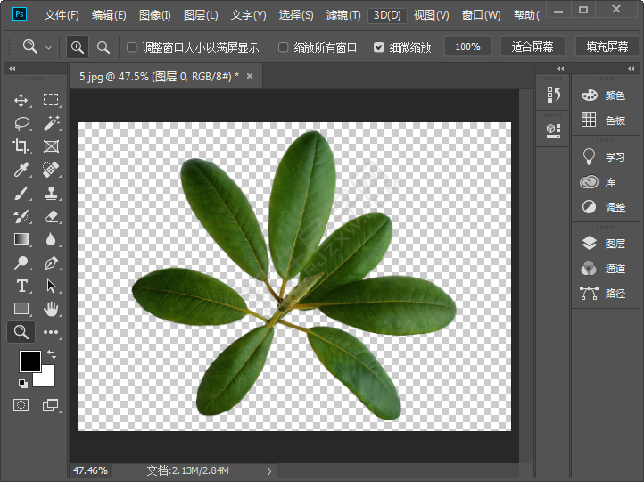Uncheck the 细微缩放 checkbox
The width and height of the screenshot is (644, 482).
[379, 47]
